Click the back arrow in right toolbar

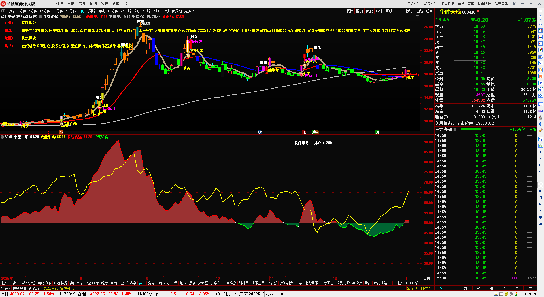click(x=541, y=11)
